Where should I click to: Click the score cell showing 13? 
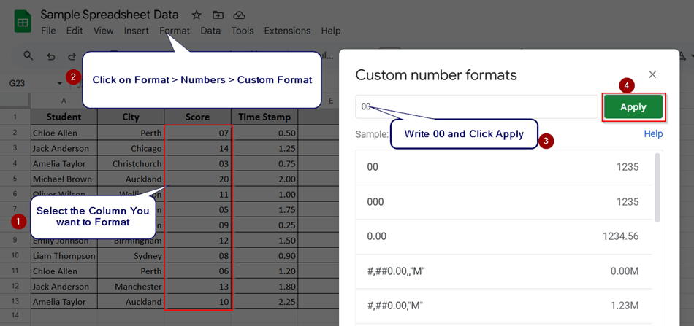[198, 287]
